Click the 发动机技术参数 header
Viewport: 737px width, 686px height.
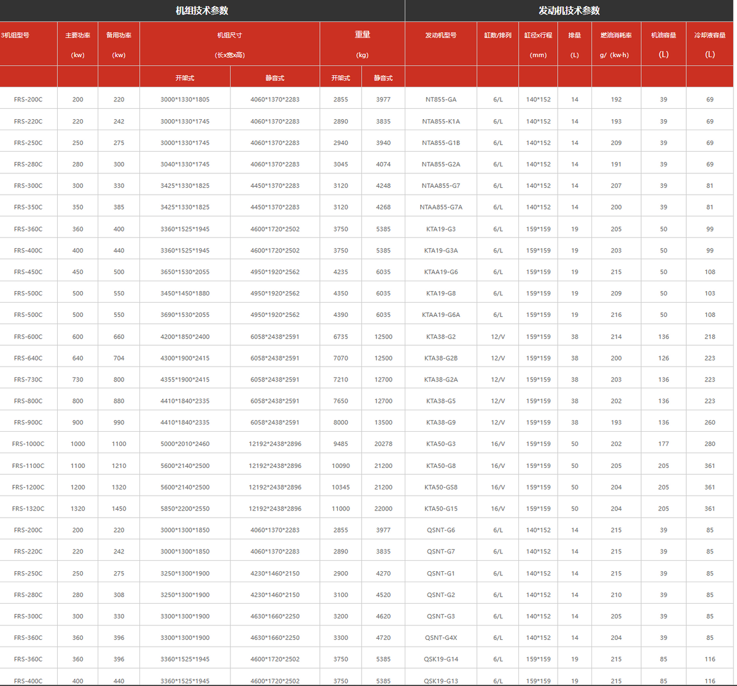pyautogui.click(x=569, y=10)
